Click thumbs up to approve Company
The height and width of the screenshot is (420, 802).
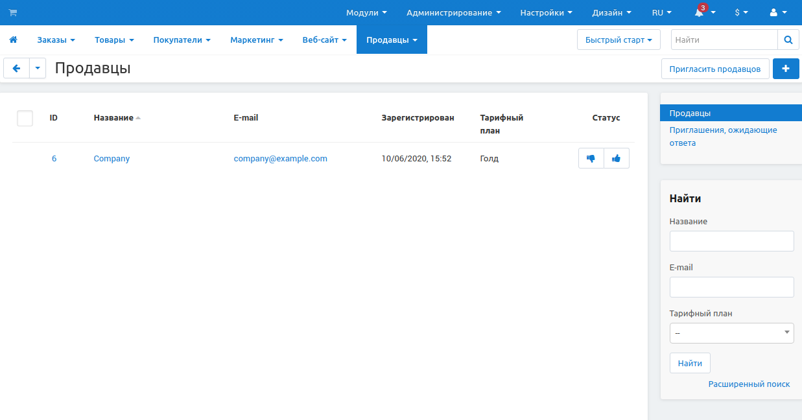[616, 158]
